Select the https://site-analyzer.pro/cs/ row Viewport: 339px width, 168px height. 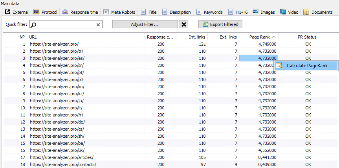tap(170, 129)
